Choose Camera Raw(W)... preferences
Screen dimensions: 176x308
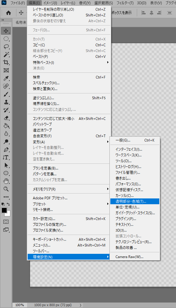coord(135,257)
